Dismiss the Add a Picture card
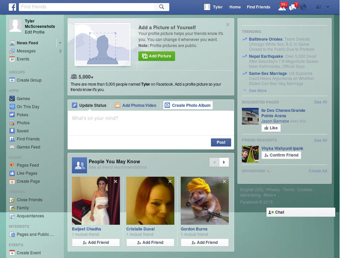 click(x=228, y=25)
